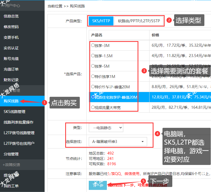
Task: Open SK5线路管理 in sidebar
Action: pos(15,112)
